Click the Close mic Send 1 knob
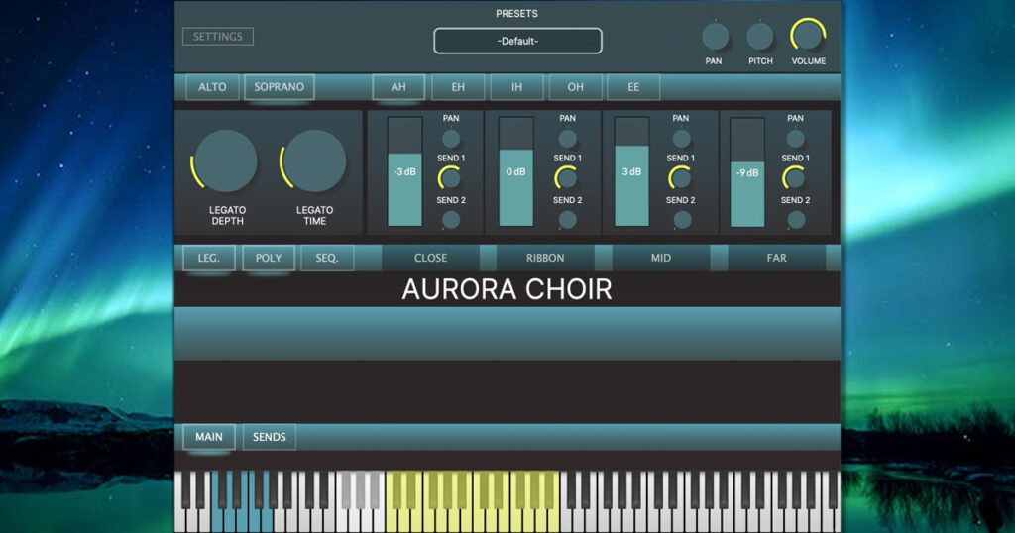The image size is (1015, 533). [x=450, y=178]
